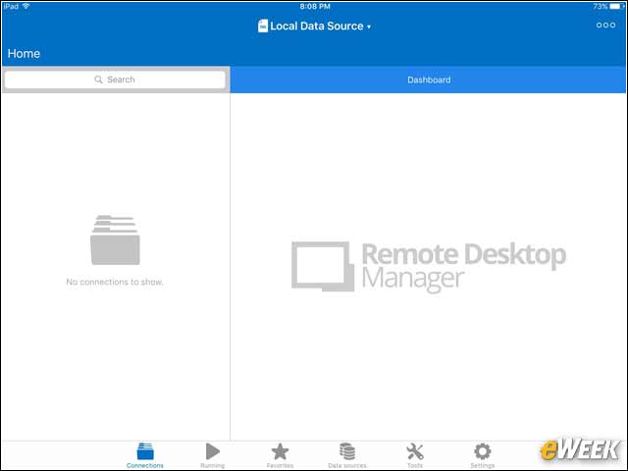Click the Home breadcrumb label
The width and height of the screenshot is (628, 471).
tap(24, 54)
